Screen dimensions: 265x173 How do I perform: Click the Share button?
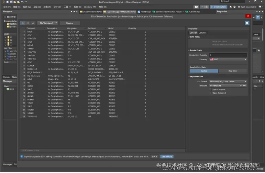(x=204, y=7)
